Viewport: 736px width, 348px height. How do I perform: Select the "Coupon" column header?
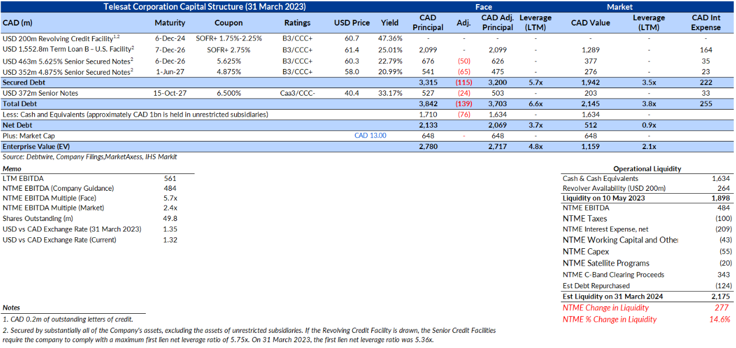pyautogui.click(x=228, y=23)
